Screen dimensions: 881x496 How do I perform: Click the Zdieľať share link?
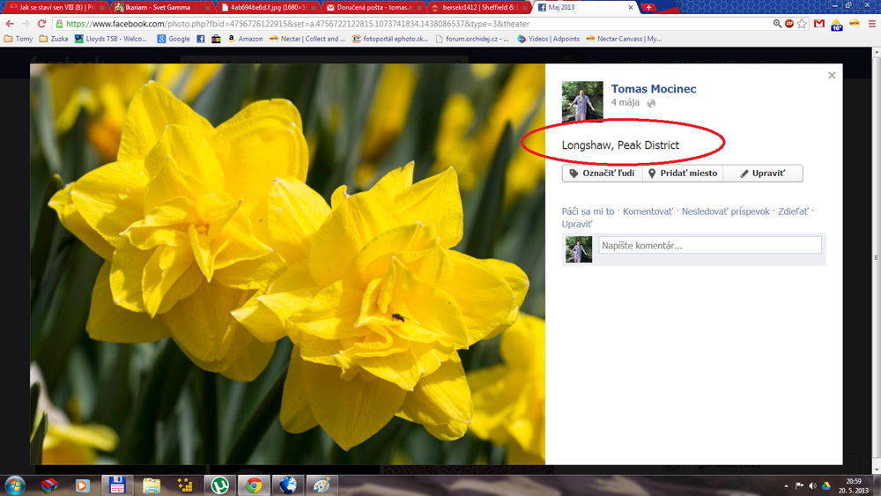click(793, 211)
